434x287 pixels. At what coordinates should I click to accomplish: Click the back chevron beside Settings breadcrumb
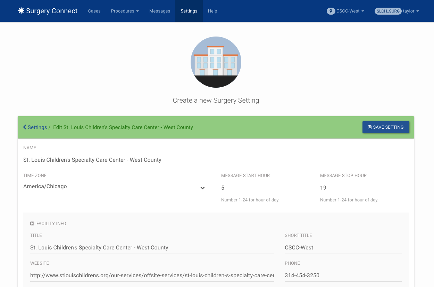tap(25, 127)
